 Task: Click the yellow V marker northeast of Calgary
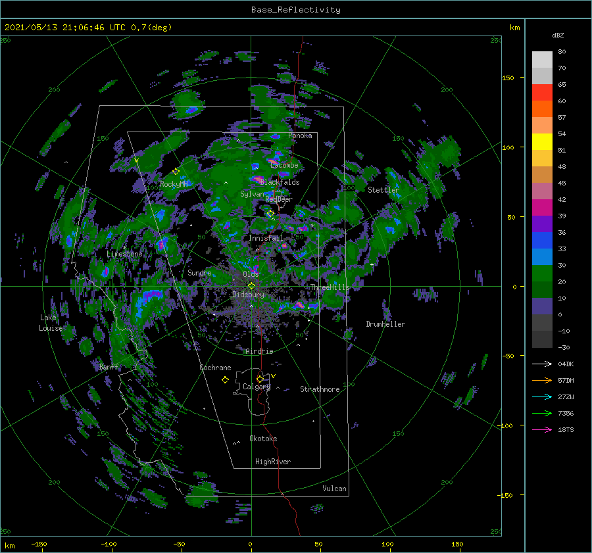[274, 376]
